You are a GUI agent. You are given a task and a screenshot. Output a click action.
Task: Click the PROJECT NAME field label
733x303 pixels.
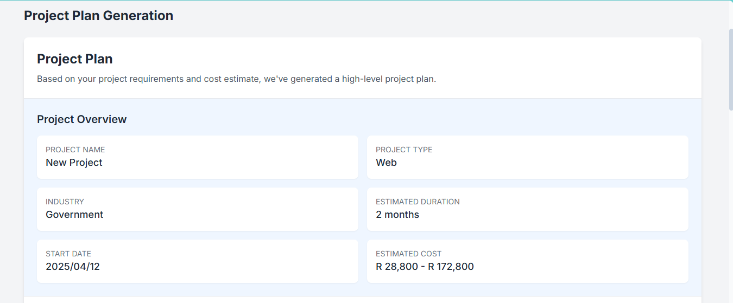click(x=75, y=150)
